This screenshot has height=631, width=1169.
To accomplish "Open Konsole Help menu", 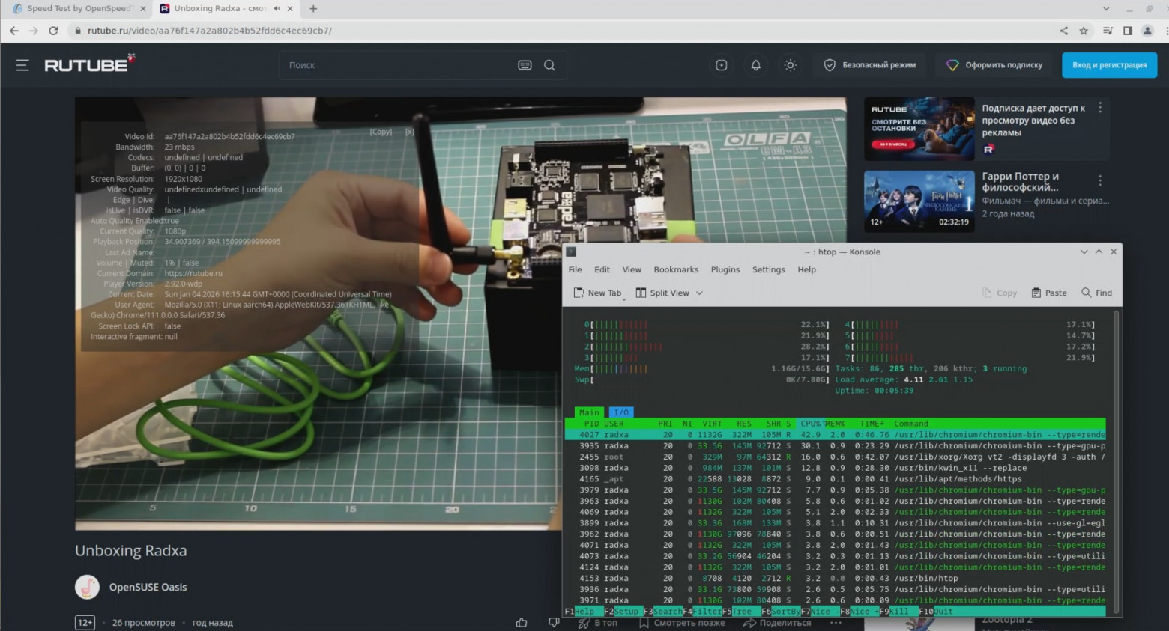I will [806, 269].
